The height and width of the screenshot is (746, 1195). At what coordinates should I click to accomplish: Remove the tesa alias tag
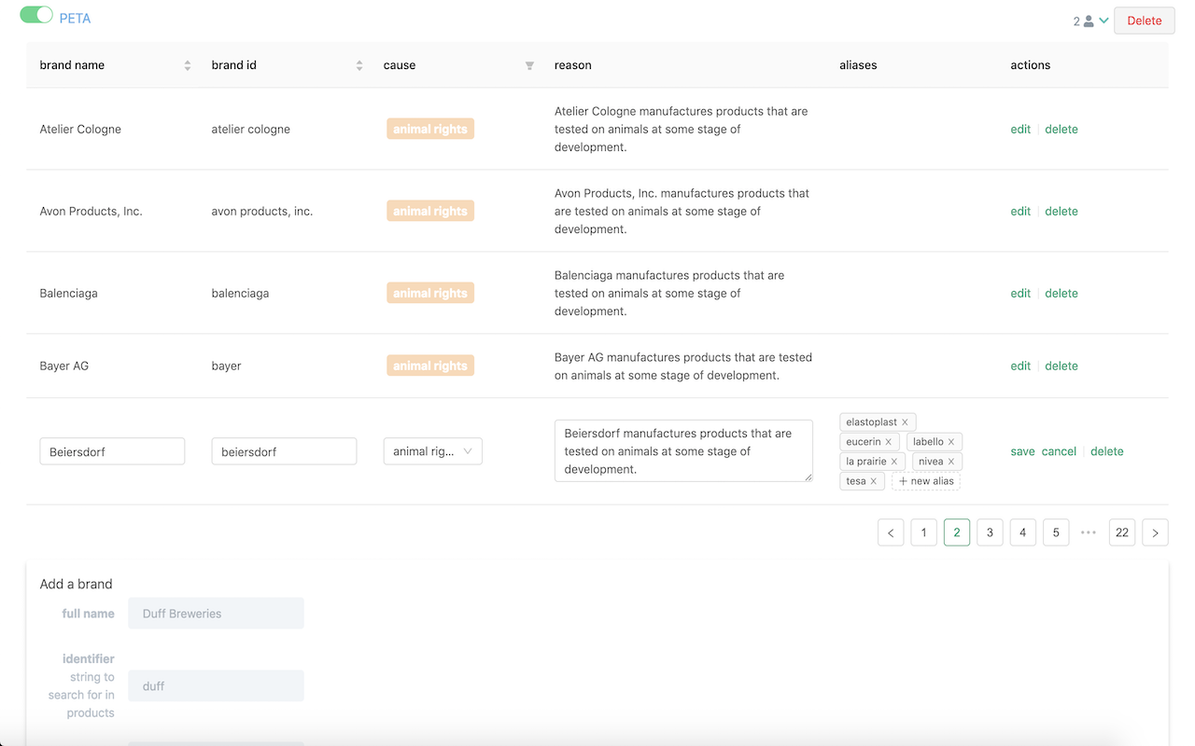[874, 481]
